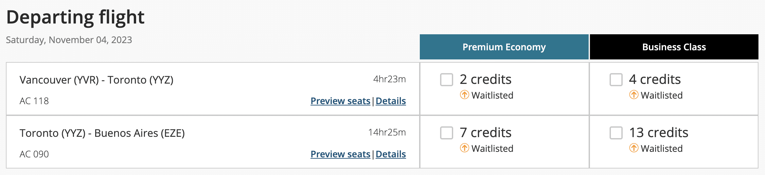Click the Business Class column header

tap(674, 47)
